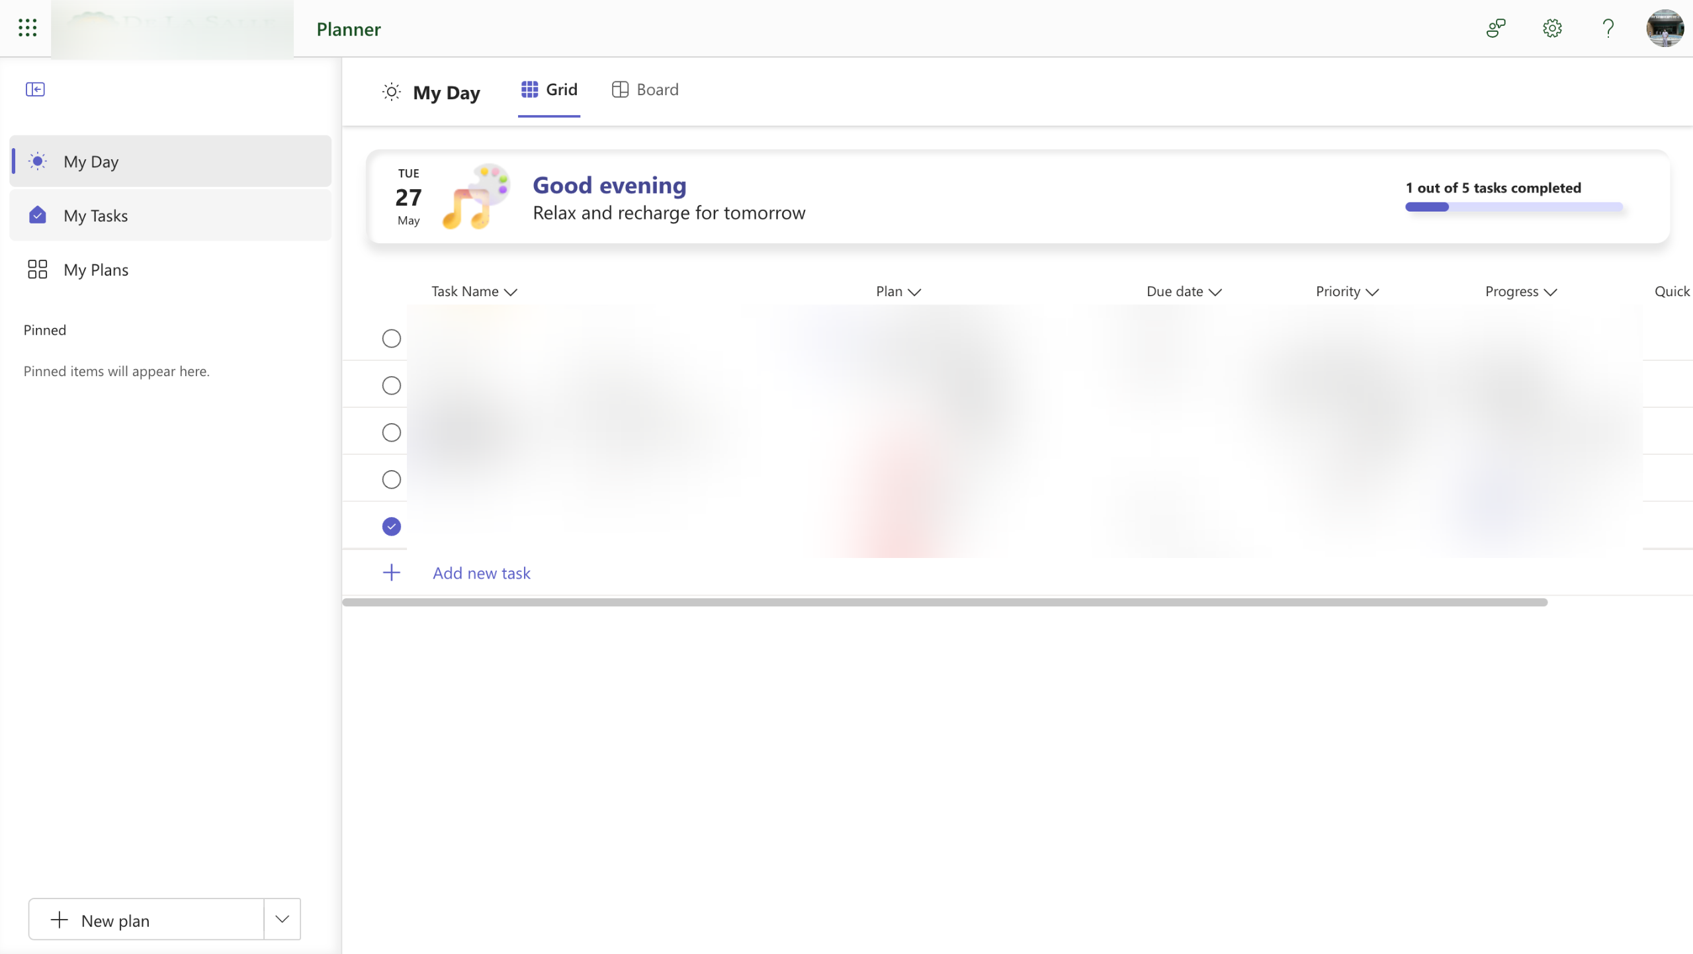Click the tasks completed progress bar
The width and height of the screenshot is (1693, 954).
[1513, 207]
